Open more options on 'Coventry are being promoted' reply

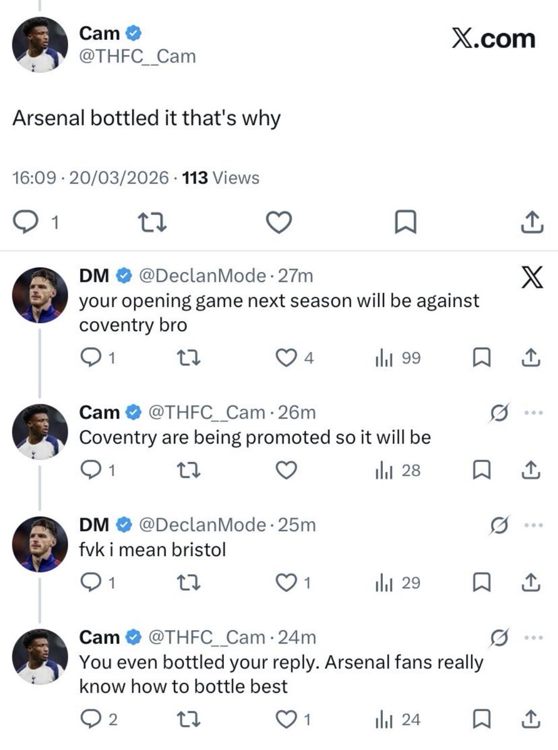click(x=531, y=411)
